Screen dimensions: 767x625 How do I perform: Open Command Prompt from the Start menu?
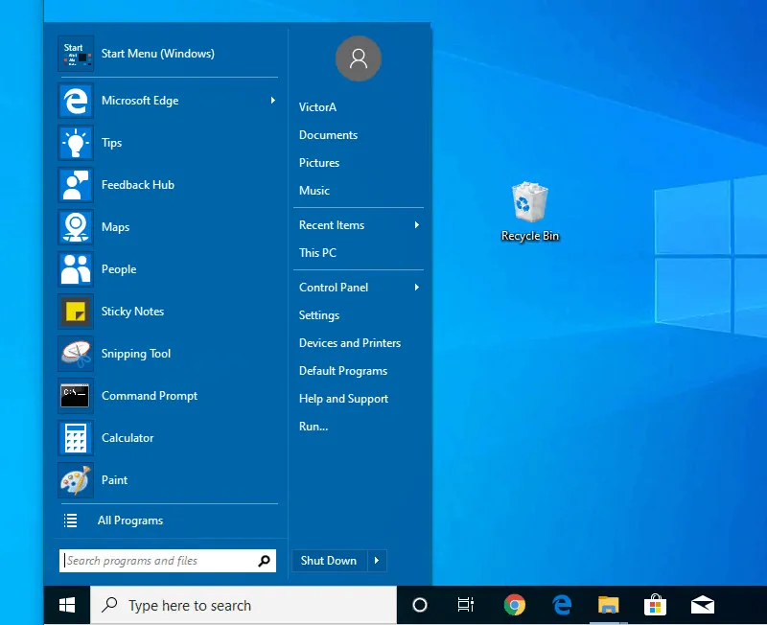(149, 395)
